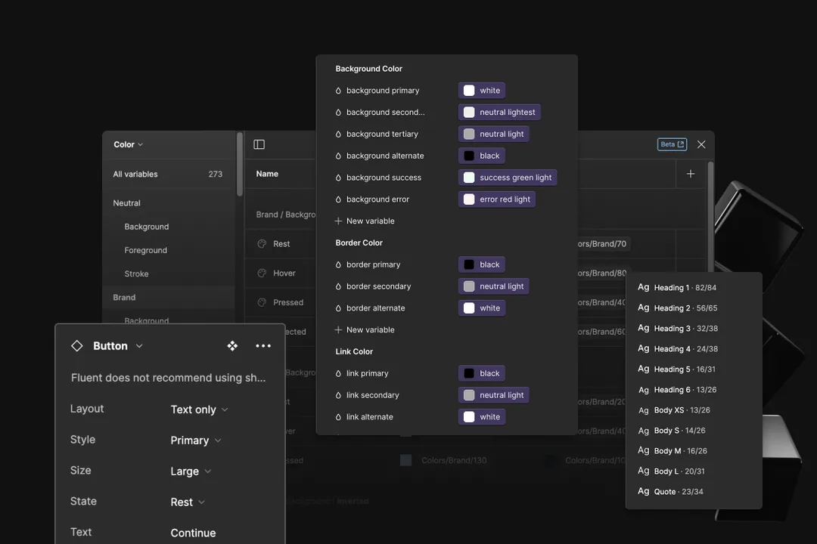Screen dimensions: 817x544
Task: Open the State Rest dropdown
Action: click(188, 502)
